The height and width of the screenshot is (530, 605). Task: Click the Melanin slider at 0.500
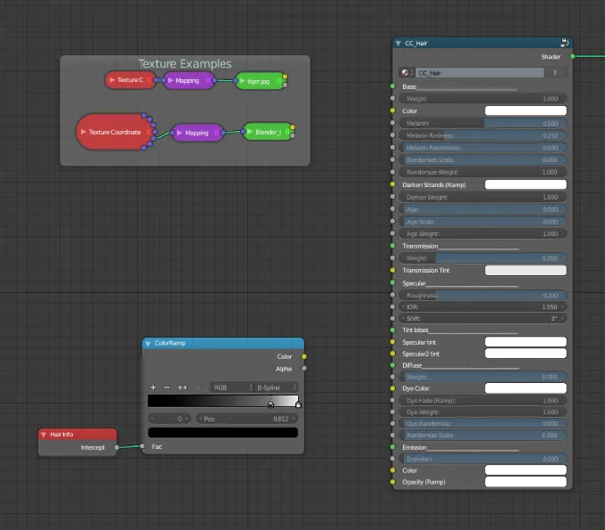482,123
